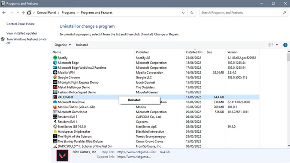Click the Control Panel breadcrumb
Screen dimensions: 290x163
[46, 12]
